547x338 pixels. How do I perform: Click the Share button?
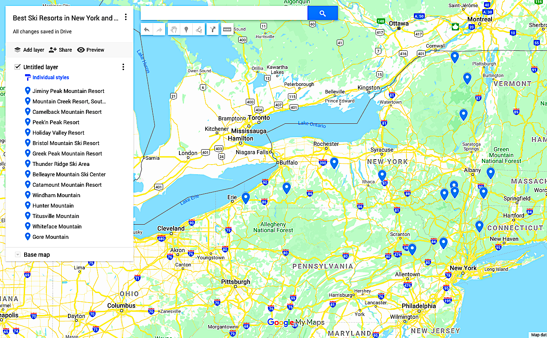(60, 50)
